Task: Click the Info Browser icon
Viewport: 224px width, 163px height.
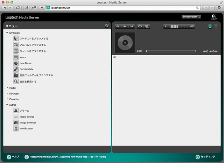Action: coord(16,129)
